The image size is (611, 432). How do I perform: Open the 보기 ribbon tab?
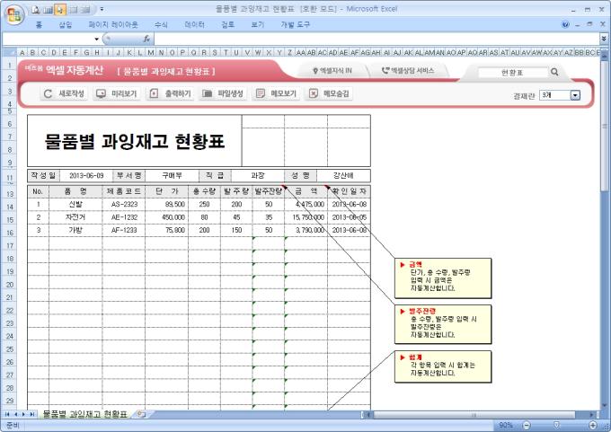point(258,24)
